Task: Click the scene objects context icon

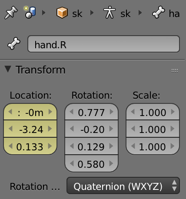Action: [30, 12]
